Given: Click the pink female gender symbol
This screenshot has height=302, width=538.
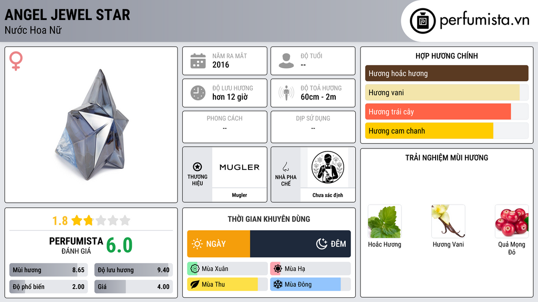Looking at the screenshot, I should [16, 61].
